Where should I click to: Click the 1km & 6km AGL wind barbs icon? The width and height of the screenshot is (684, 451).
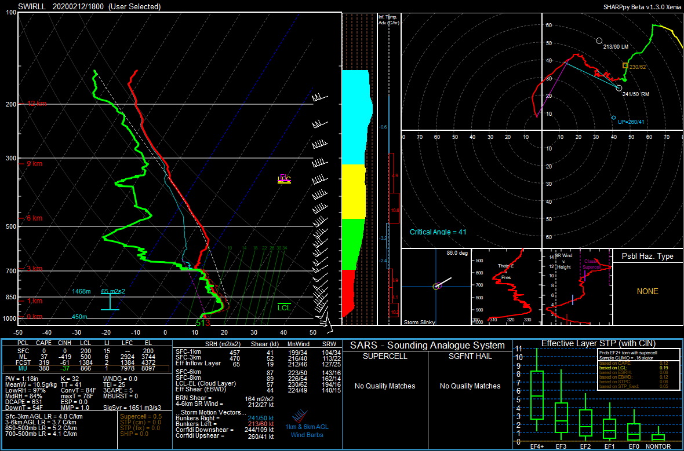click(301, 417)
